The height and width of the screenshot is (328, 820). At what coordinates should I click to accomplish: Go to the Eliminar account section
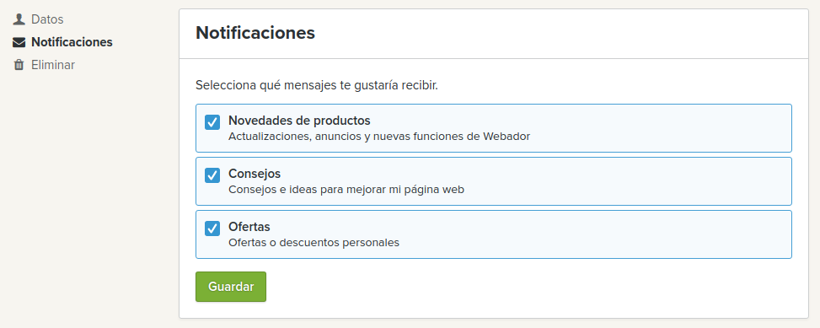tap(53, 65)
